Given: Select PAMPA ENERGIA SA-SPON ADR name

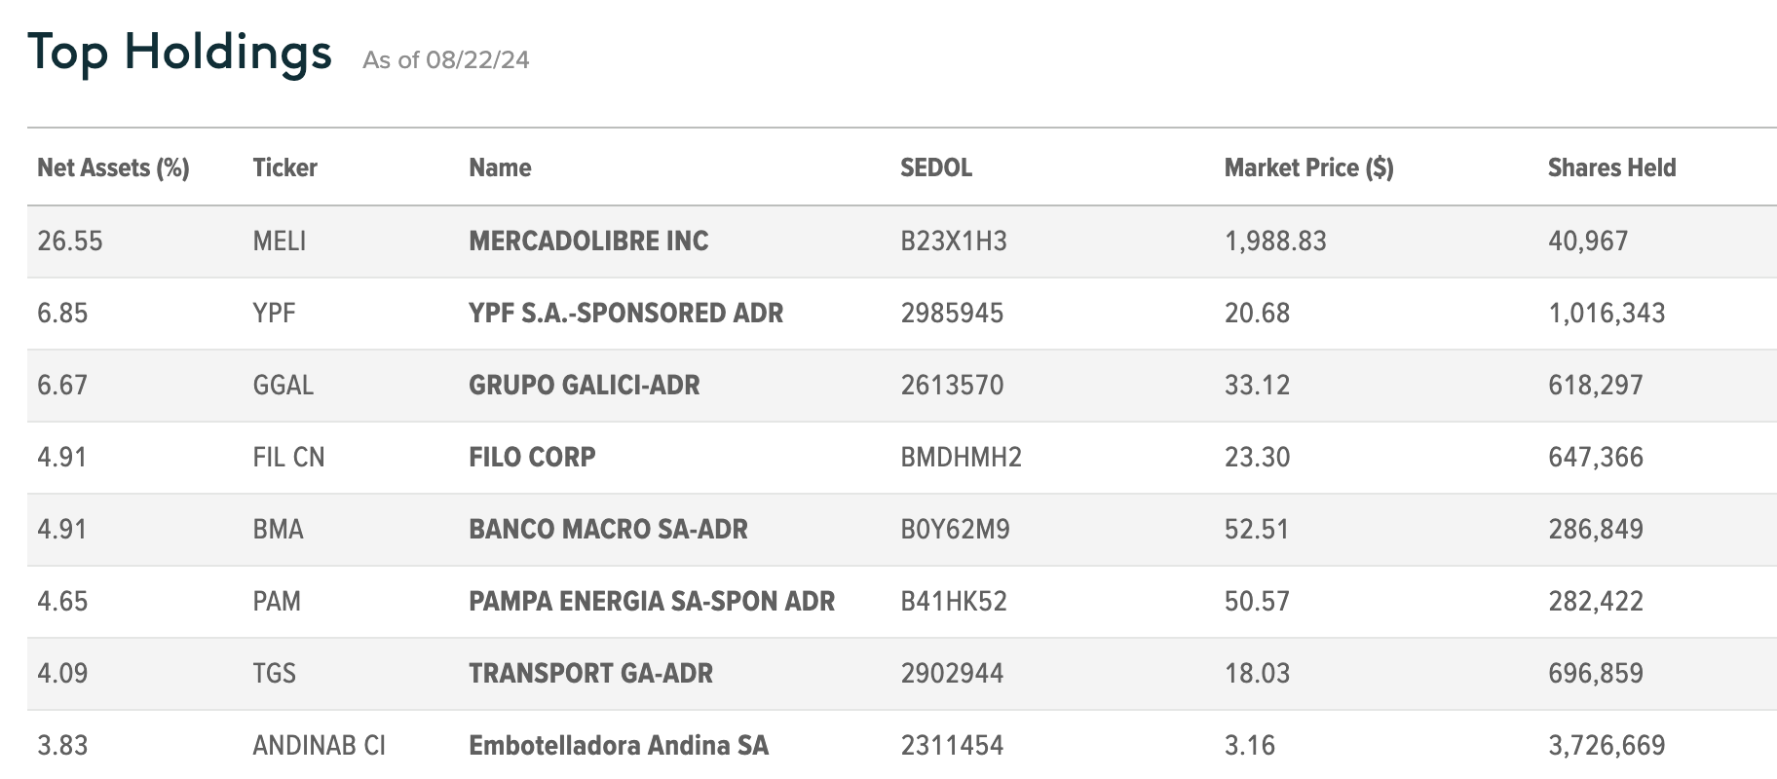Looking at the screenshot, I should click(x=651, y=602).
